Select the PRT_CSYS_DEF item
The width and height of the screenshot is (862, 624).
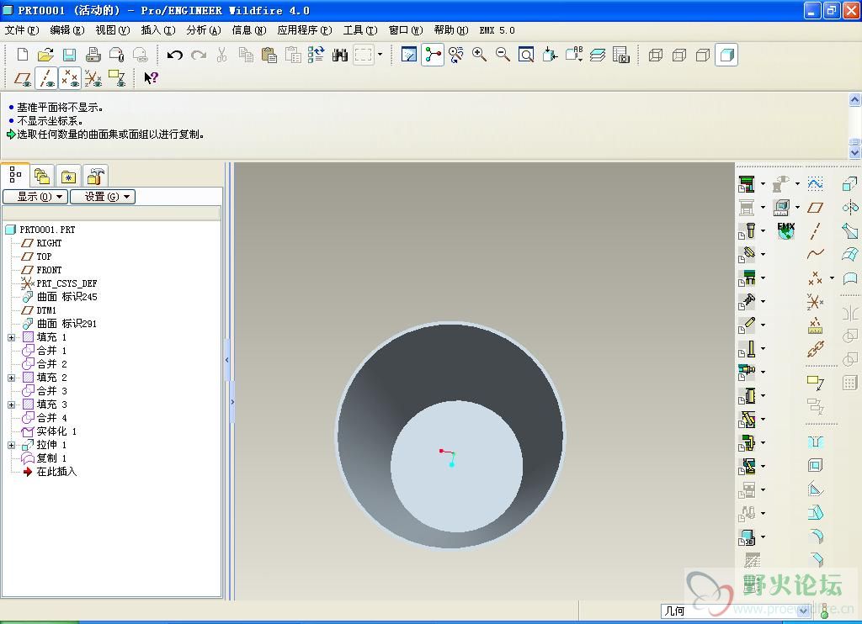(x=59, y=283)
